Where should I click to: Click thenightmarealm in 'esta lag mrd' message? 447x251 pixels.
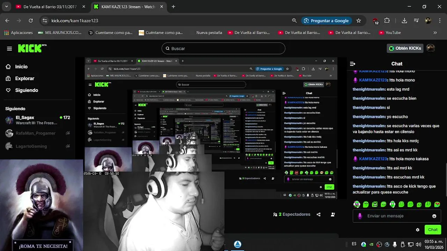pos(369,89)
